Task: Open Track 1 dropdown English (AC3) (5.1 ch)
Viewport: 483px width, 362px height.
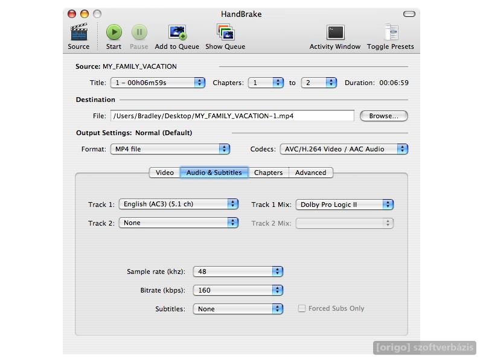Action: (x=179, y=204)
